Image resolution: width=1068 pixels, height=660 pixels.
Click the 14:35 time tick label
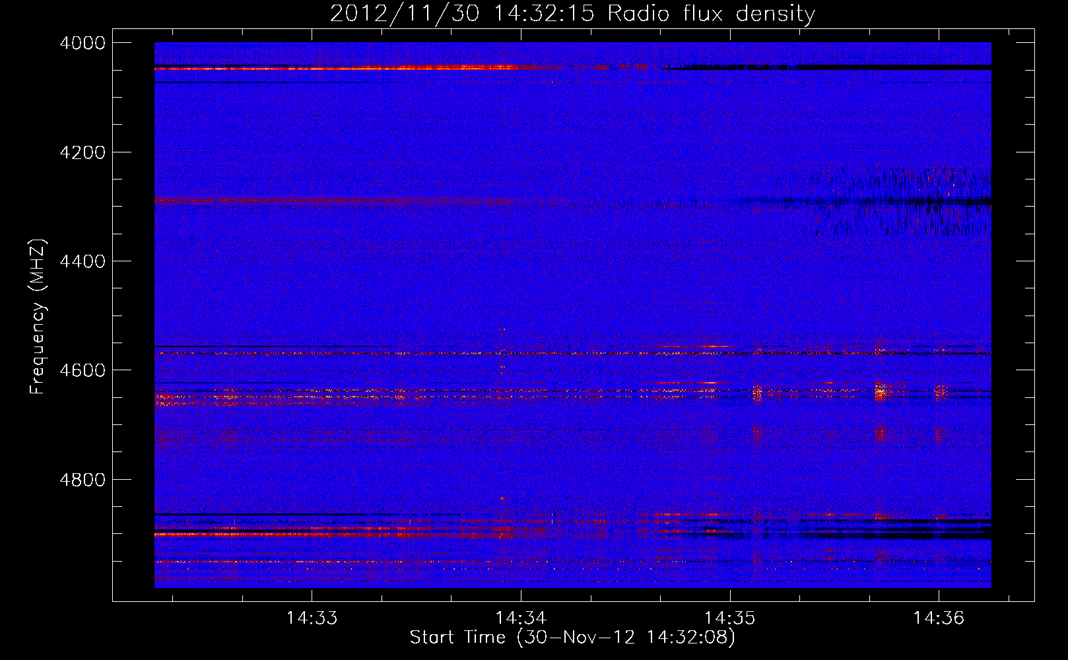[730, 618]
